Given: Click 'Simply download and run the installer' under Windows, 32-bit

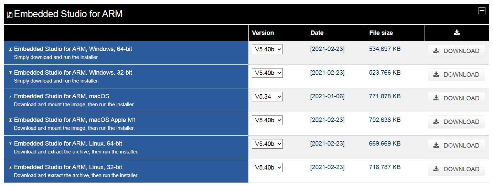Looking at the screenshot, I should click(56, 81).
